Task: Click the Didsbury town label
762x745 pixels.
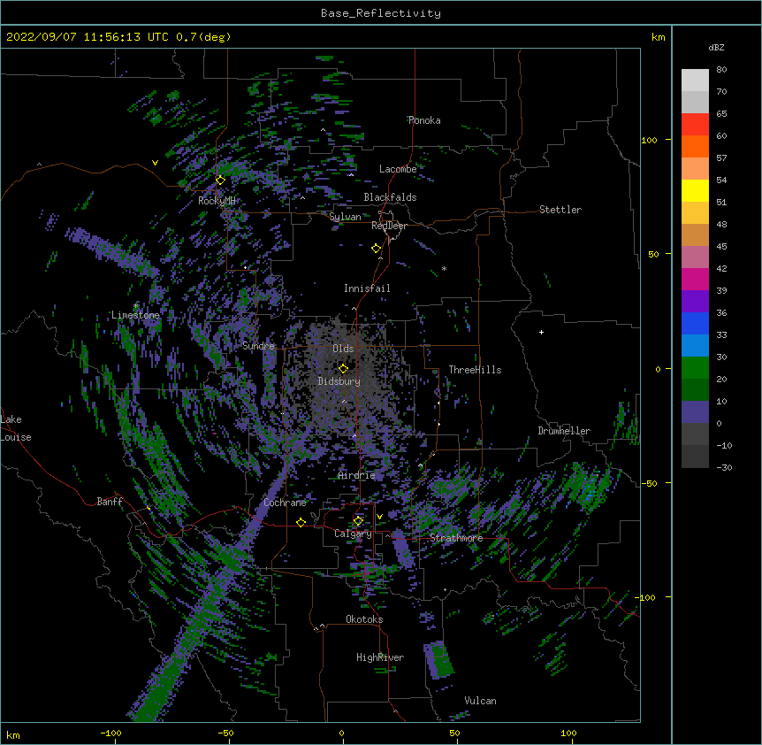Action: pos(339,381)
